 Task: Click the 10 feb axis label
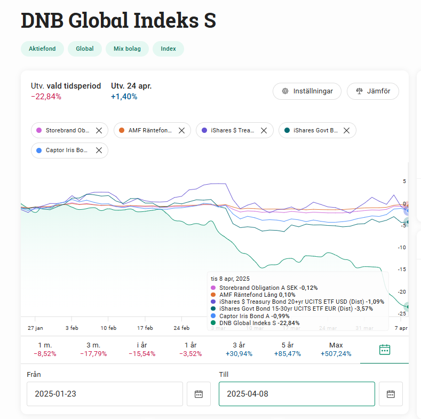[108, 328]
